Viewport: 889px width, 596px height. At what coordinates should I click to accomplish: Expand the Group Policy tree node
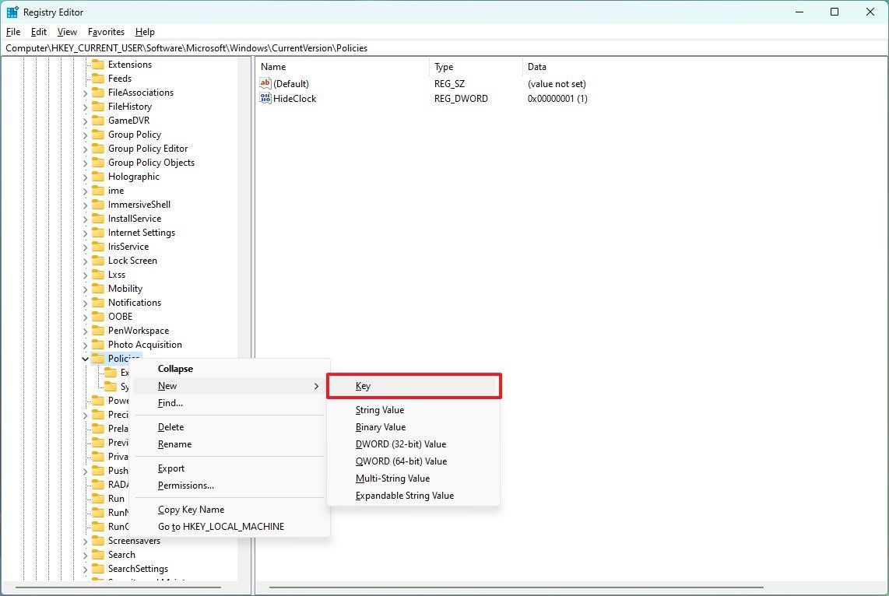(x=86, y=134)
